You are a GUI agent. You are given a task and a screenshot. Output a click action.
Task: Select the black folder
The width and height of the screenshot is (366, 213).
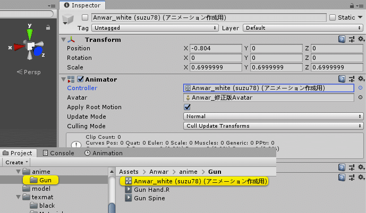click(42, 206)
